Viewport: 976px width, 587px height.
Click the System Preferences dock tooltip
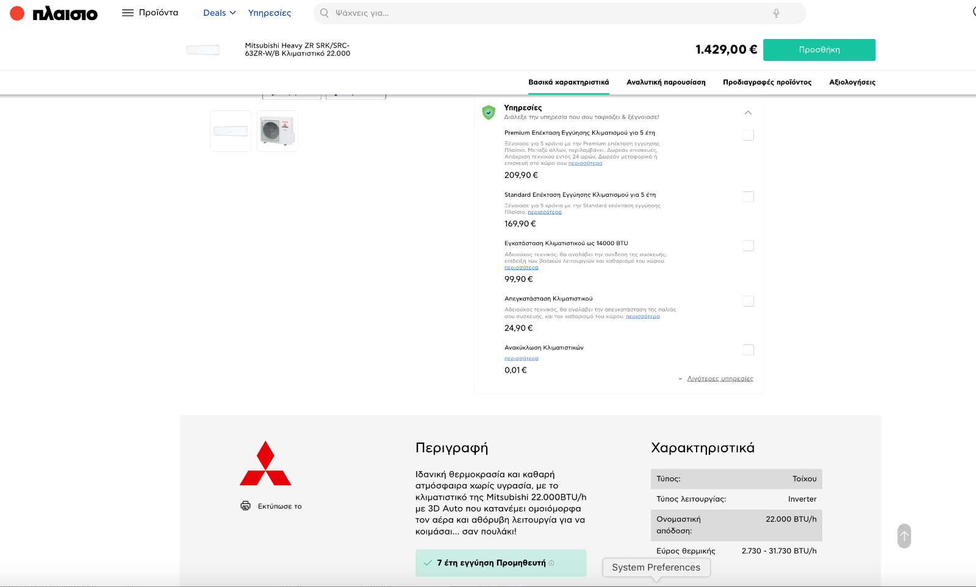click(656, 567)
